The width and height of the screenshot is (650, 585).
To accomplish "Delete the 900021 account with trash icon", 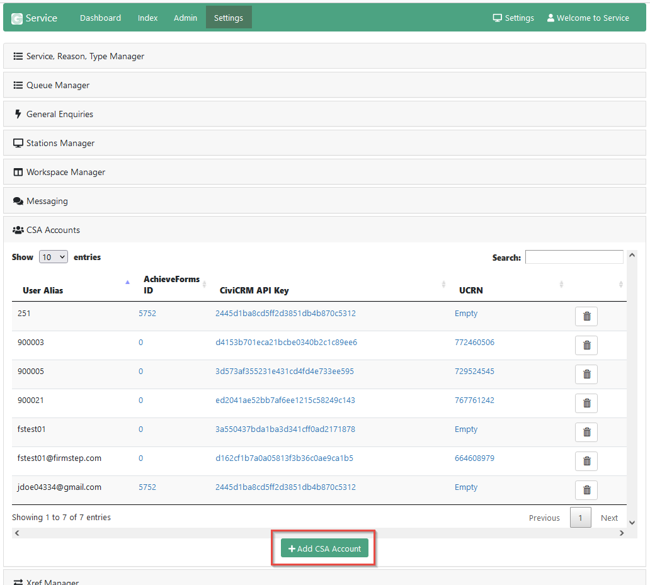I will [586, 404].
